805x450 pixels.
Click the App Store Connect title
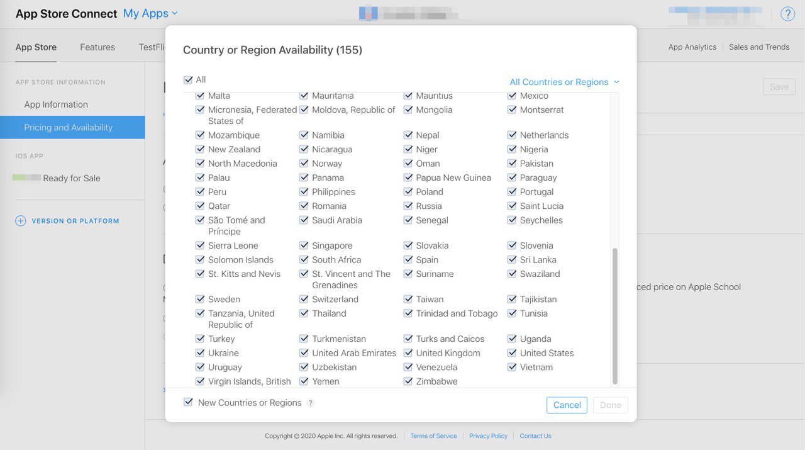coord(66,14)
